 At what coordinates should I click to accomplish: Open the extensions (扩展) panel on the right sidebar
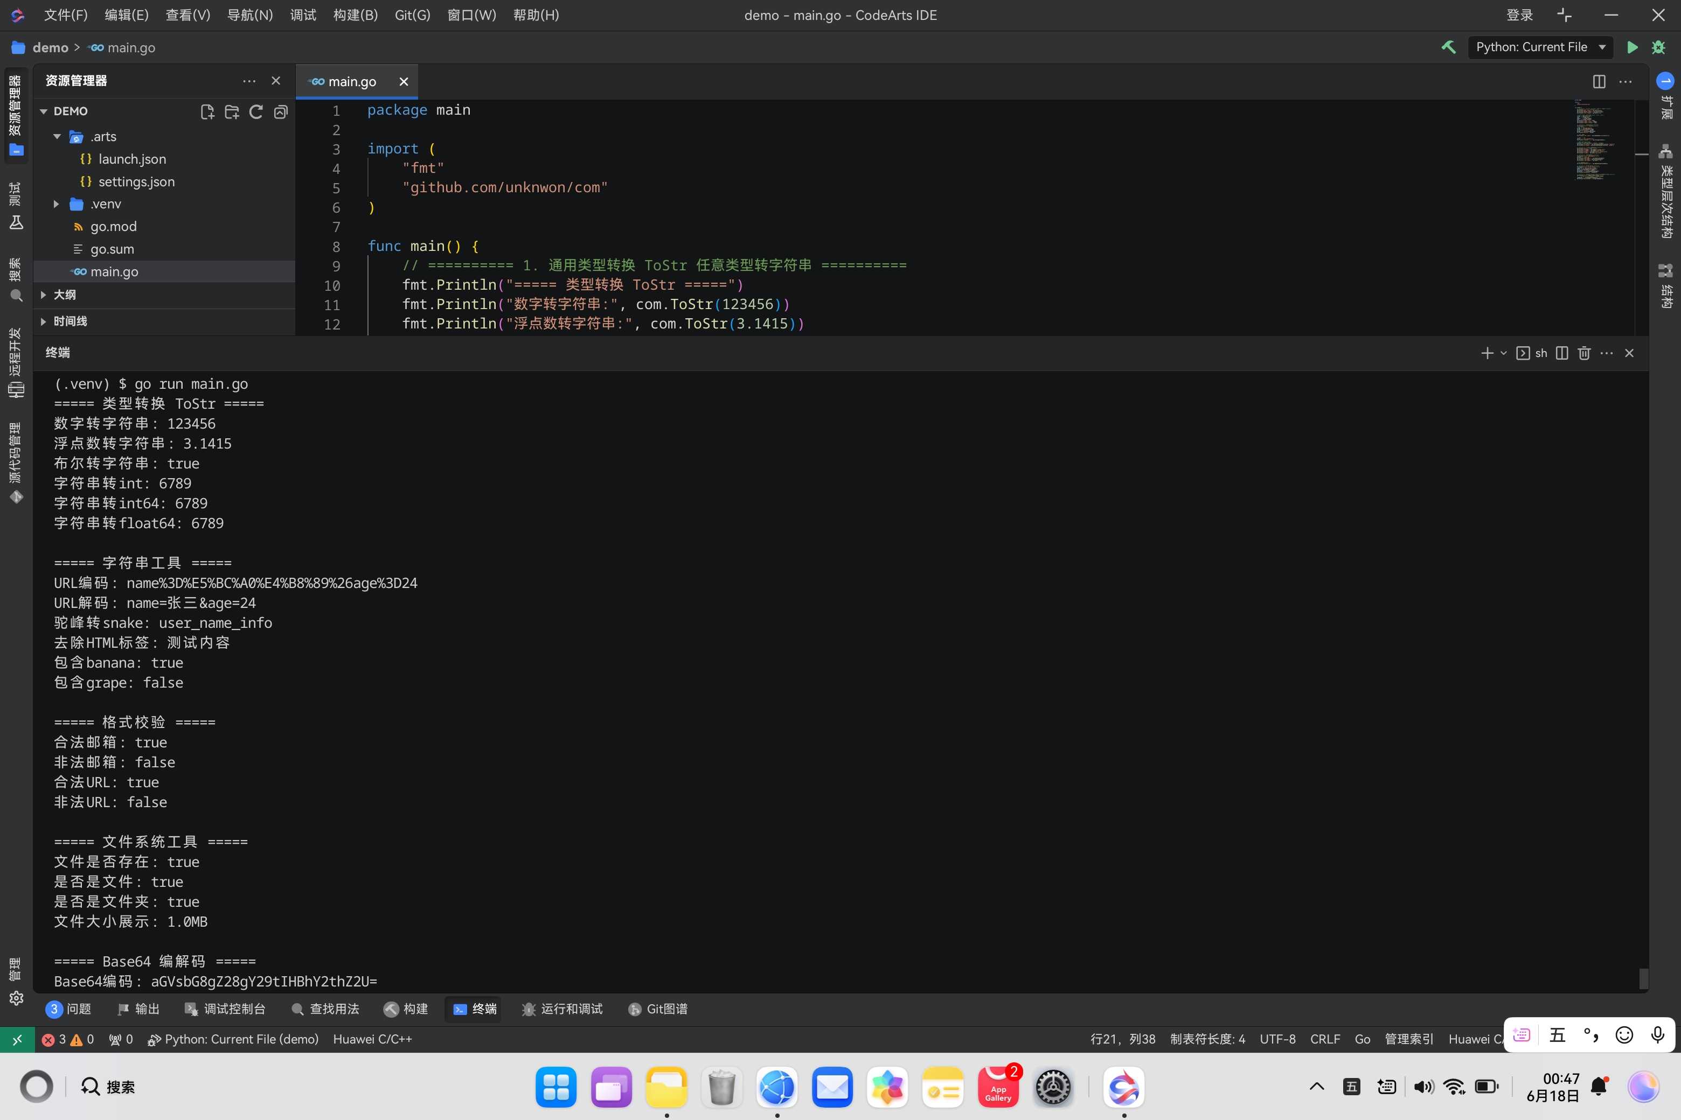tap(1666, 96)
